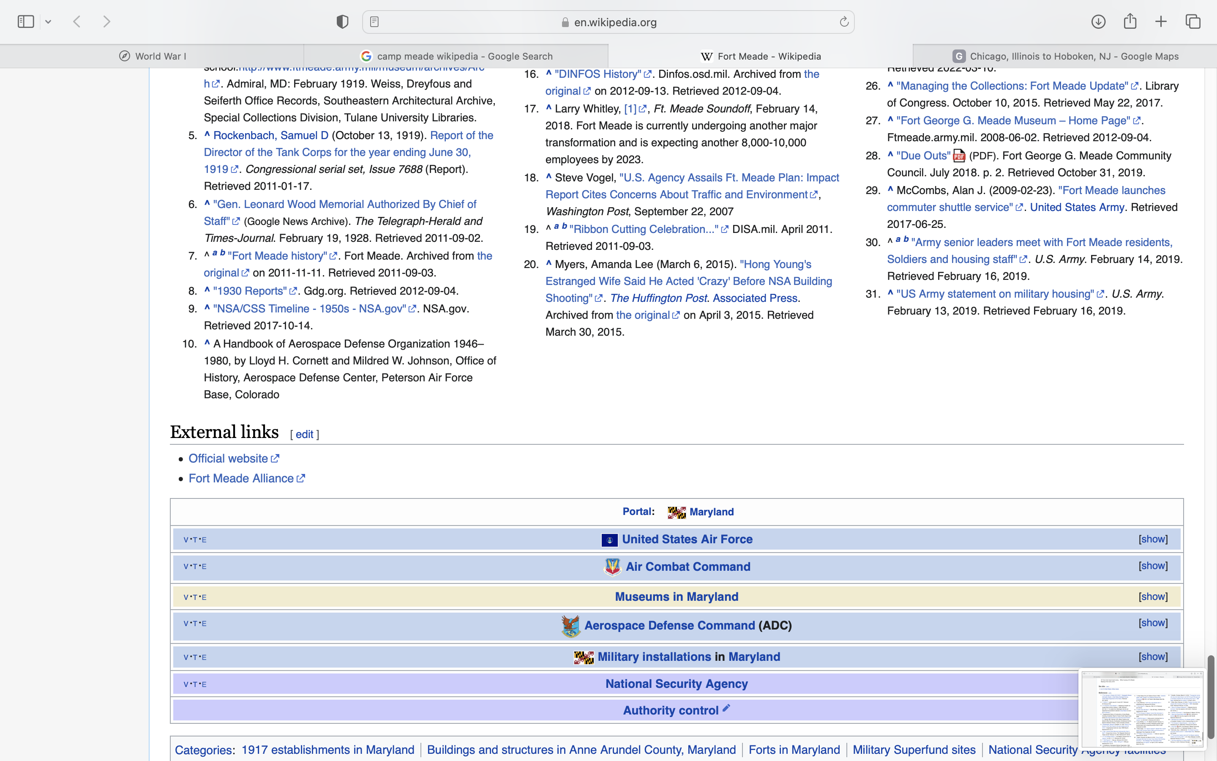Click the page scrollbar thumb
The image size is (1217, 761).
(x=1211, y=697)
